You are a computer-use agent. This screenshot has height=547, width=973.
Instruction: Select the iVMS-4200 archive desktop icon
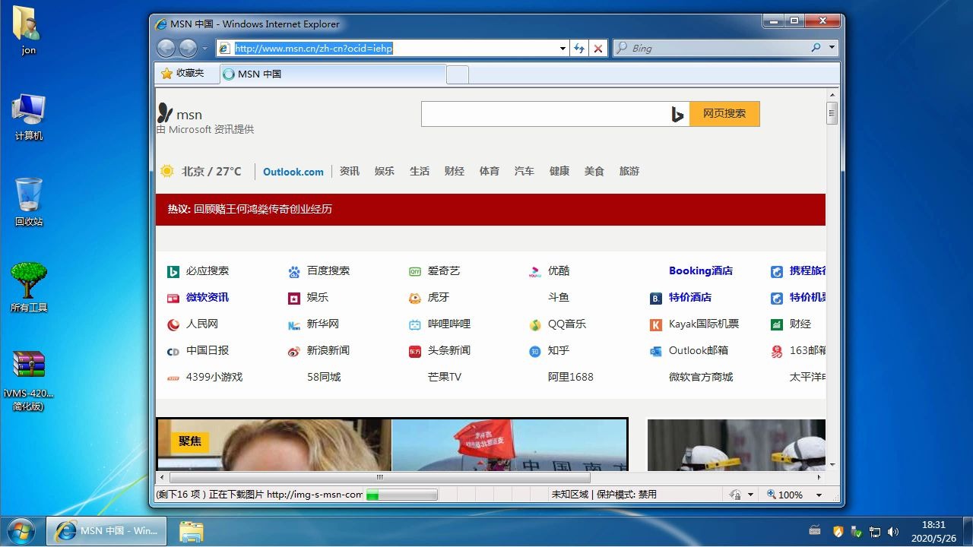29,381
